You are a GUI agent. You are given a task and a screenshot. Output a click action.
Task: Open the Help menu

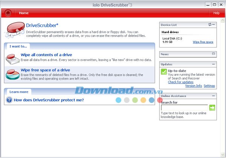point(216,13)
